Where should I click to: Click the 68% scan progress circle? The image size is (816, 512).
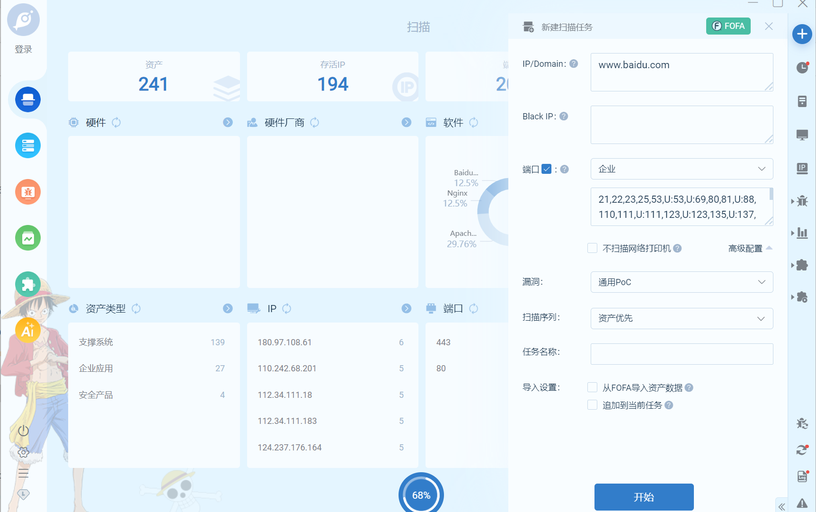pos(421,494)
